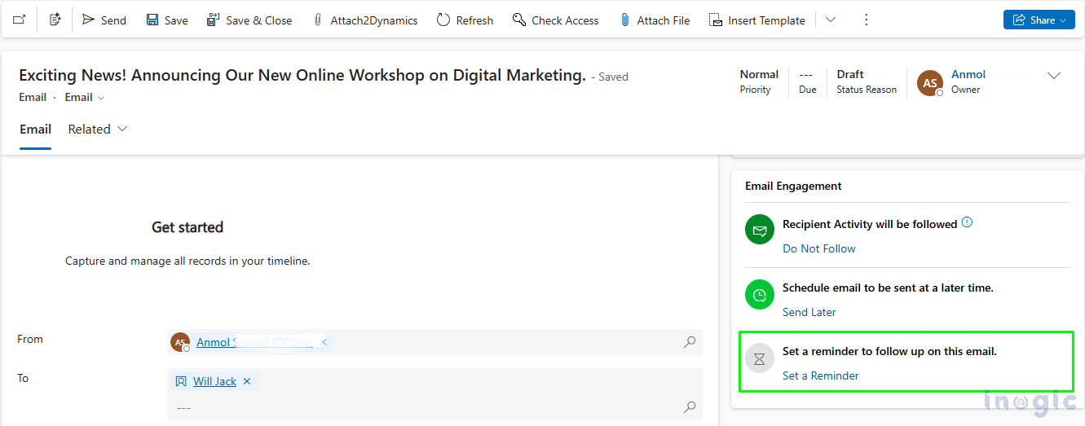Click the info icon beside Recipient Activity
Image resolution: width=1085 pixels, height=426 pixels.
click(x=967, y=222)
